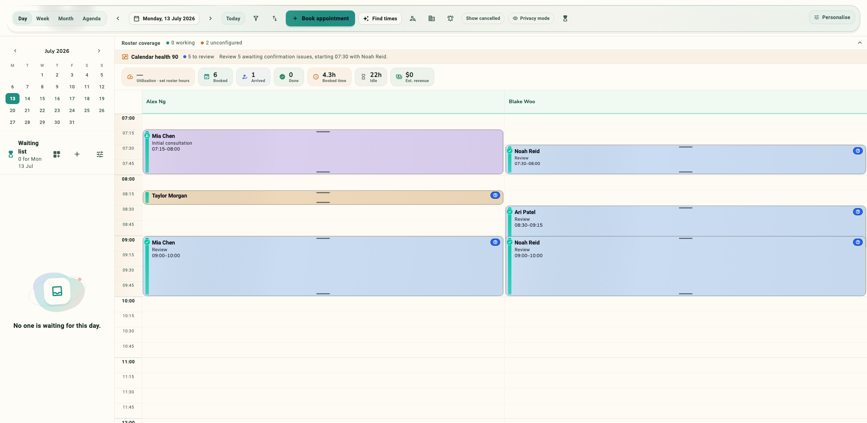
Task: Click Book appointment button
Action: pos(320,19)
